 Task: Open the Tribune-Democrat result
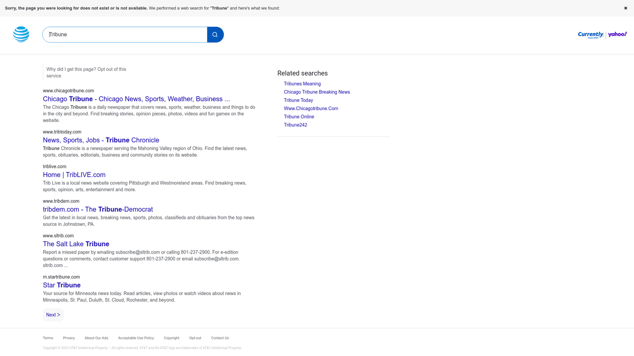click(x=97, y=210)
